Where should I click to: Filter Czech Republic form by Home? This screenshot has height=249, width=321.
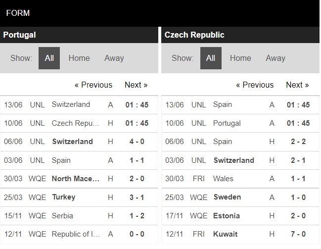240,58
